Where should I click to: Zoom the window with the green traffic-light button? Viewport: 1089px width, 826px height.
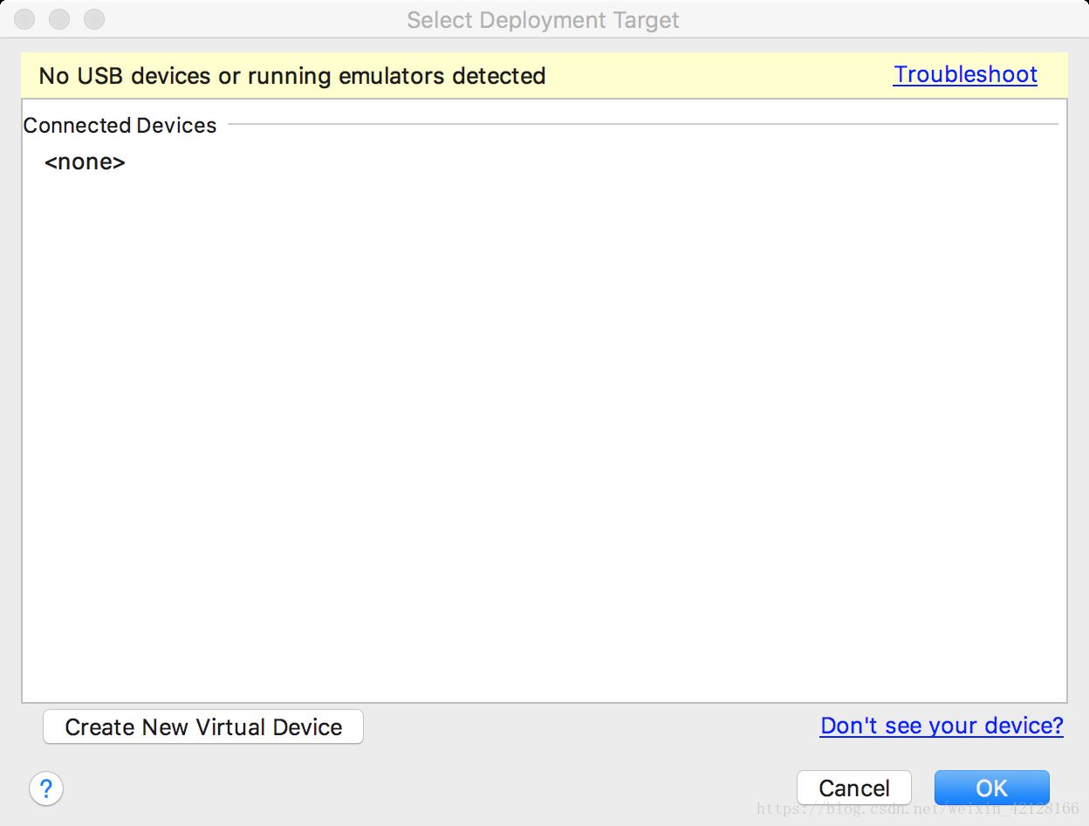[93, 19]
